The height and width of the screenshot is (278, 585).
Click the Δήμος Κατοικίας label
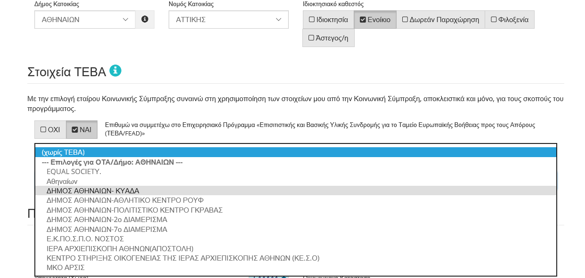coord(57,4)
